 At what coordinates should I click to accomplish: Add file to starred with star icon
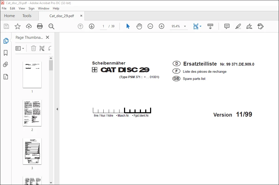tap(17, 26)
